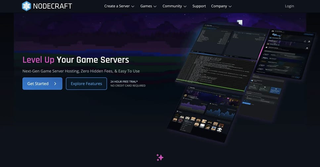Expand the Create a Server dropdown chevron

point(133,6)
